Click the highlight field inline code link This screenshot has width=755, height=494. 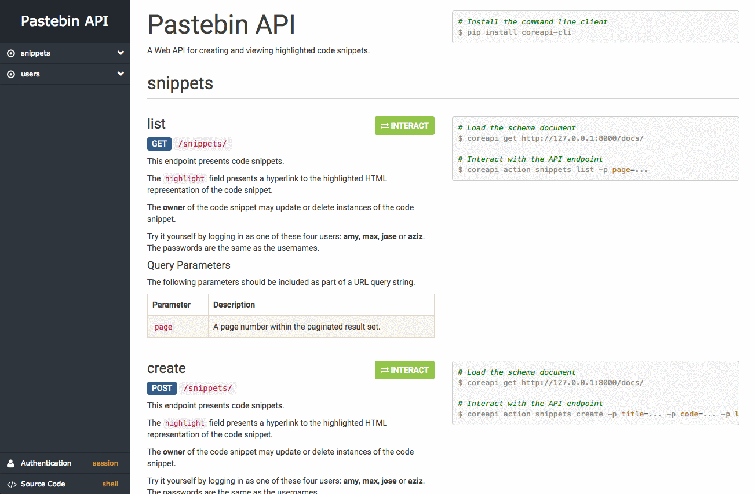pos(184,178)
